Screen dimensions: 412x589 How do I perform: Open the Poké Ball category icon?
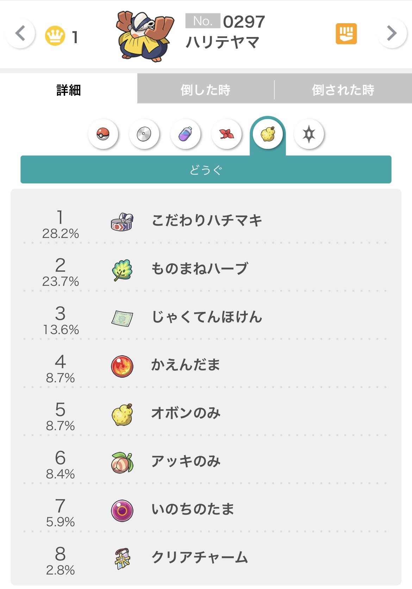(103, 134)
